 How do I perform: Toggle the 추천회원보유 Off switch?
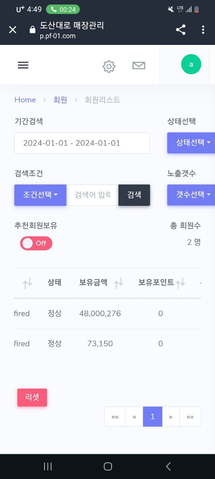(36, 243)
